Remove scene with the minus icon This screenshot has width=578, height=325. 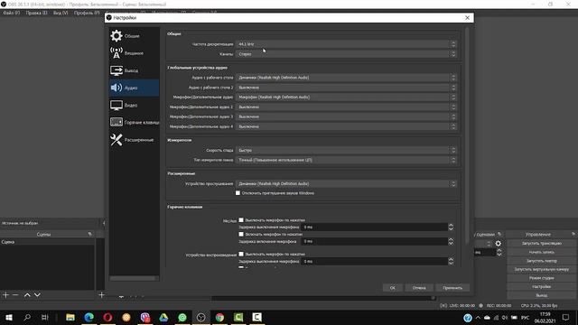pos(15,295)
